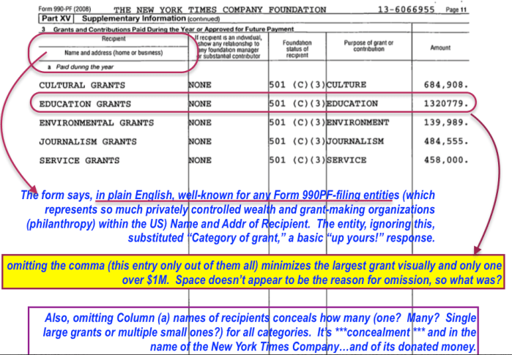Click the circled "Name and address" header box
The image size is (512, 355).
[x=113, y=48]
